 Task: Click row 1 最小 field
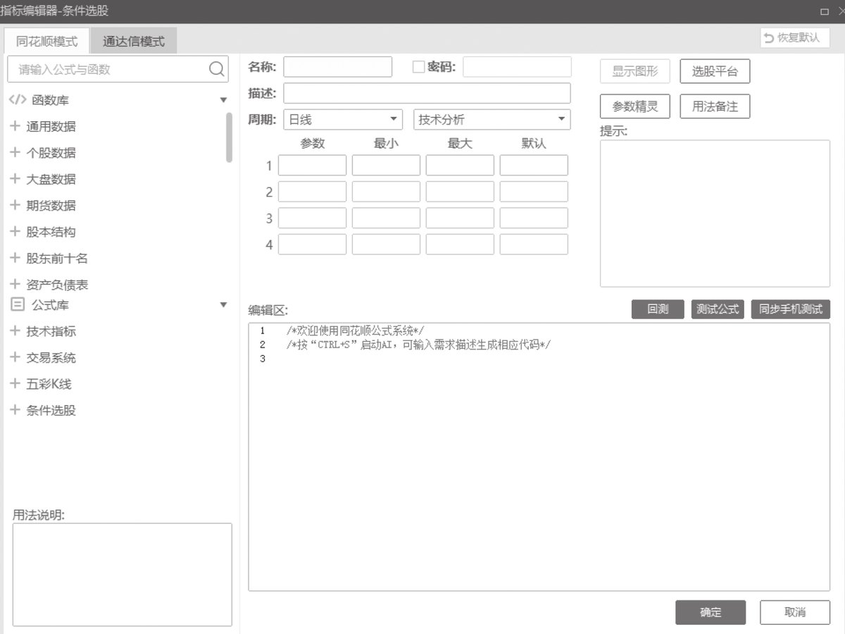pyautogui.click(x=386, y=166)
